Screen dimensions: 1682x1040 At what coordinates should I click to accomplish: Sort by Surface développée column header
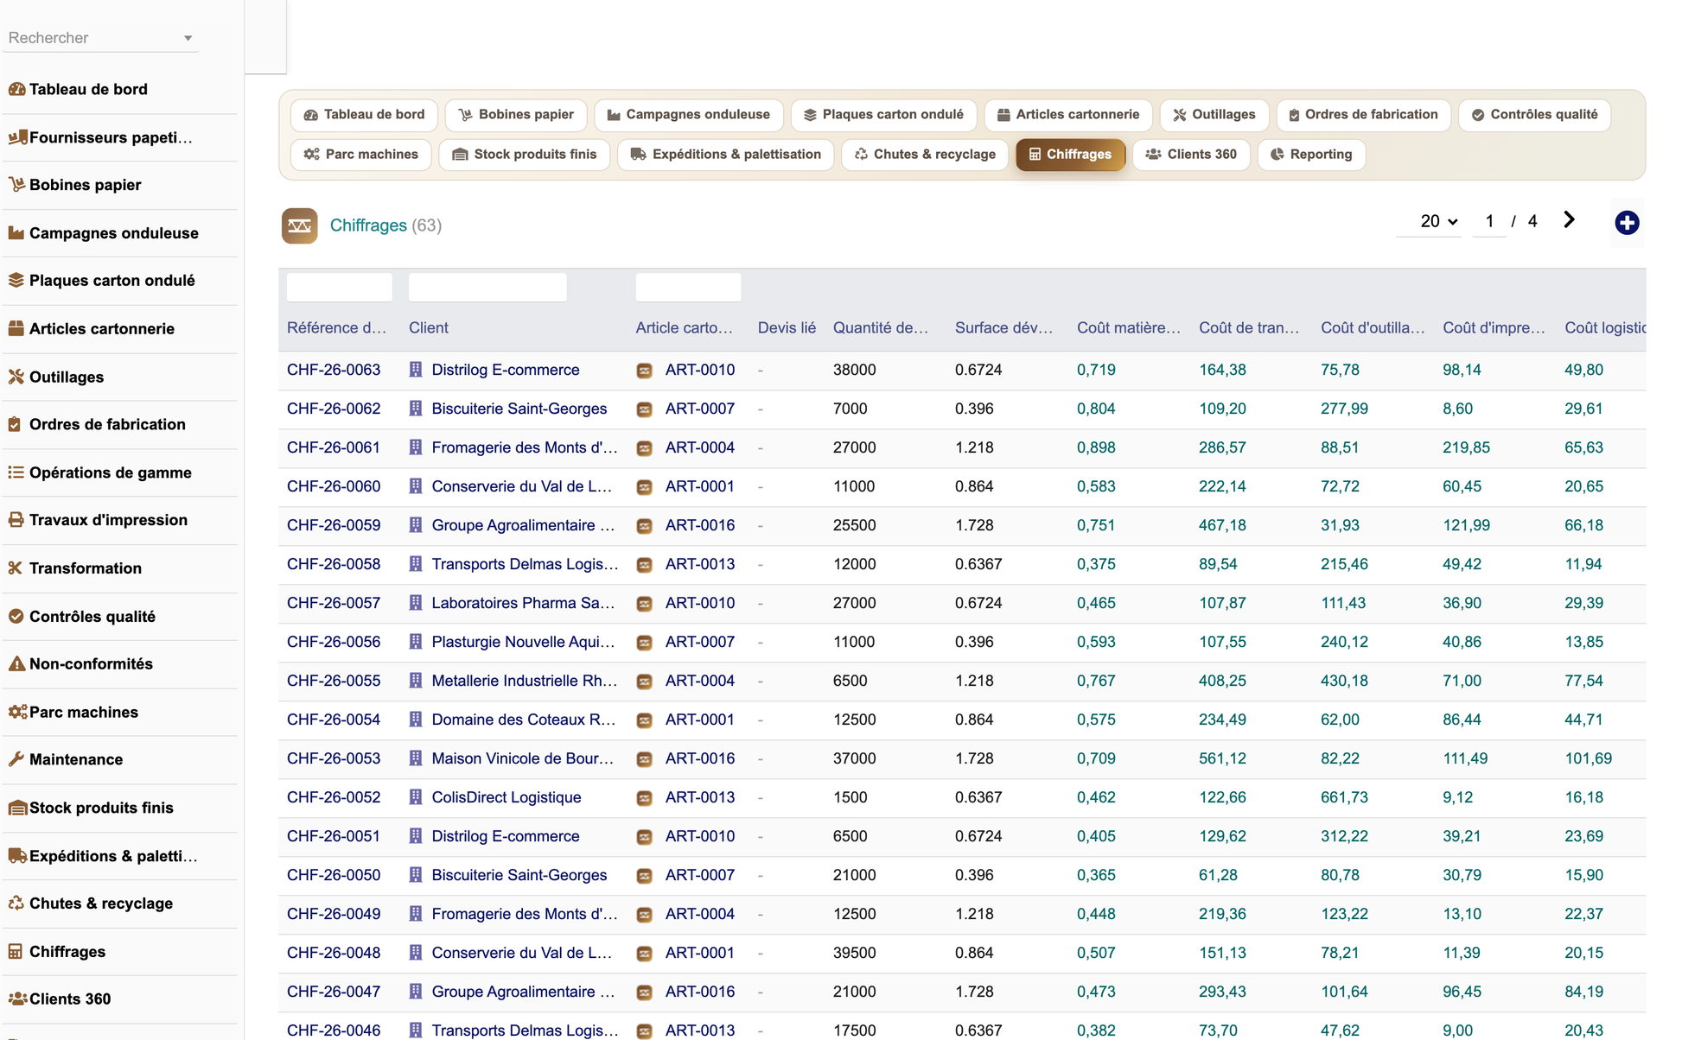pyautogui.click(x=1003, y=328)
